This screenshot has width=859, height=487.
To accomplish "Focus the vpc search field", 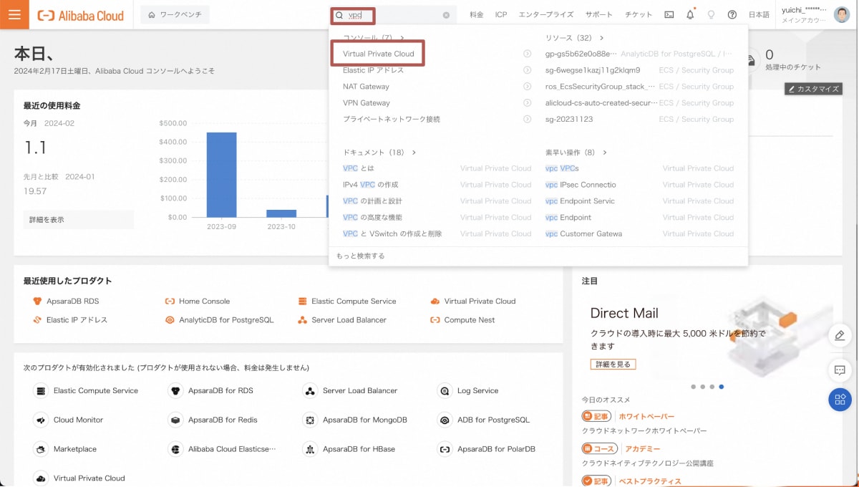I will point(393,14).
